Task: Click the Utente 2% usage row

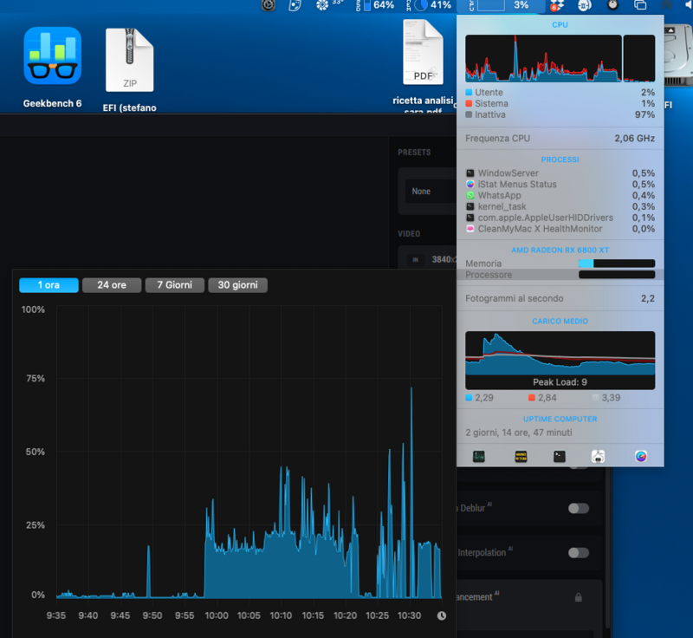Action: click(560, 93)
